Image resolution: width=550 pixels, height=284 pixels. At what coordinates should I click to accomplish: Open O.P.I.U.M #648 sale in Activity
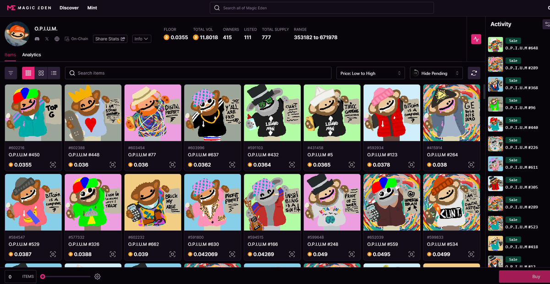coord(518,45)
